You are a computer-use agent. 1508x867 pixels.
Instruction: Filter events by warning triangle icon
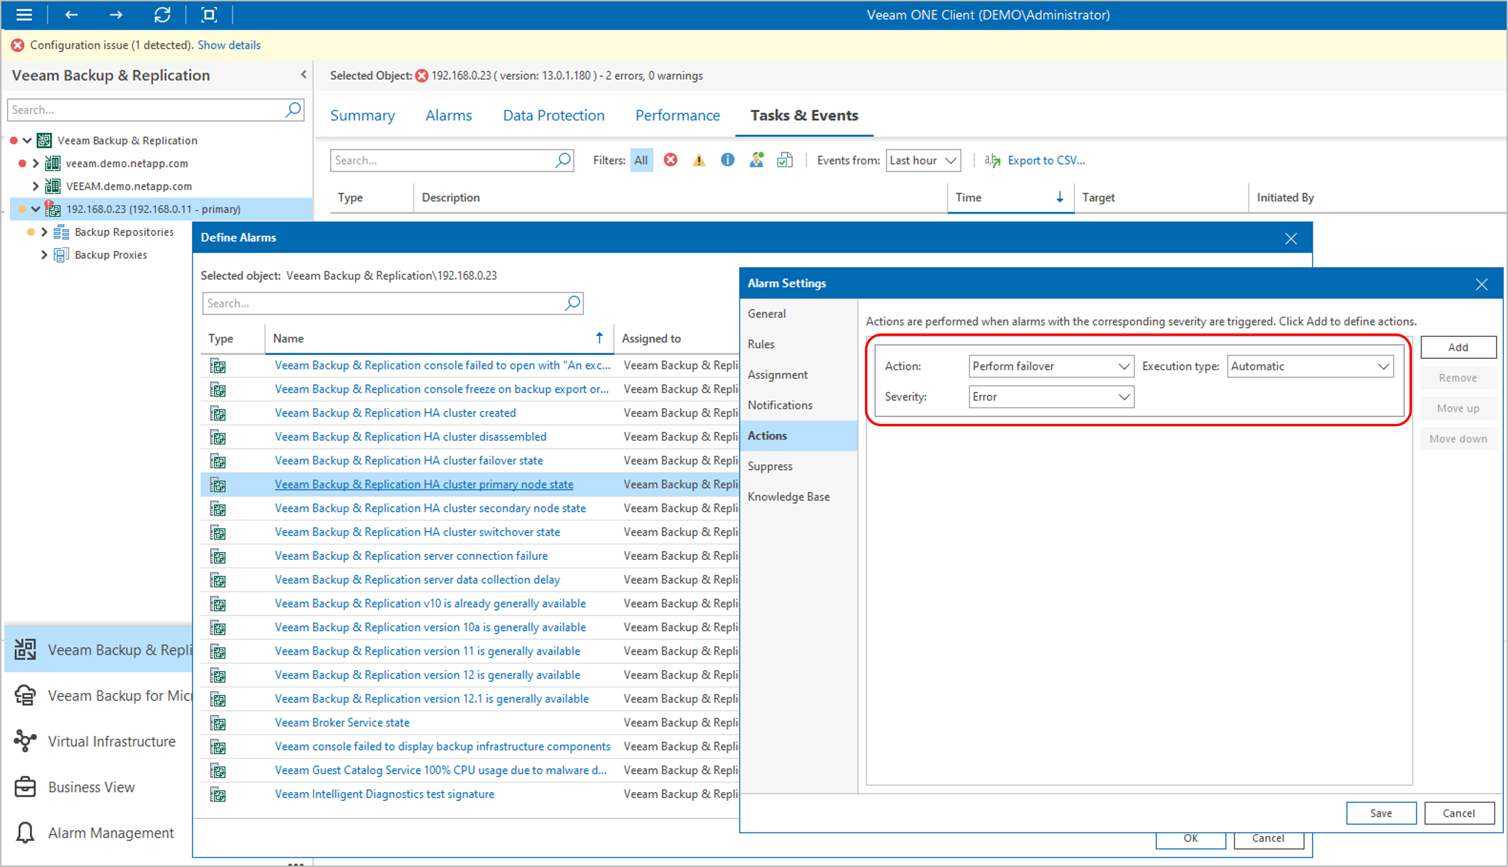pos(699,160)
